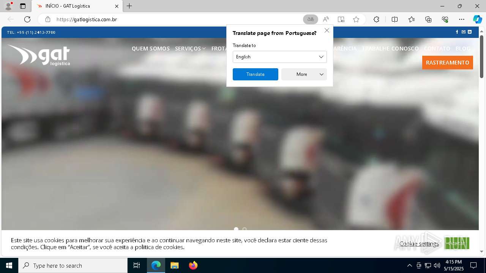486x273 pixels.
Task: Open Windows Start menu
Action: pyautogui.click(x=9, y=265)
